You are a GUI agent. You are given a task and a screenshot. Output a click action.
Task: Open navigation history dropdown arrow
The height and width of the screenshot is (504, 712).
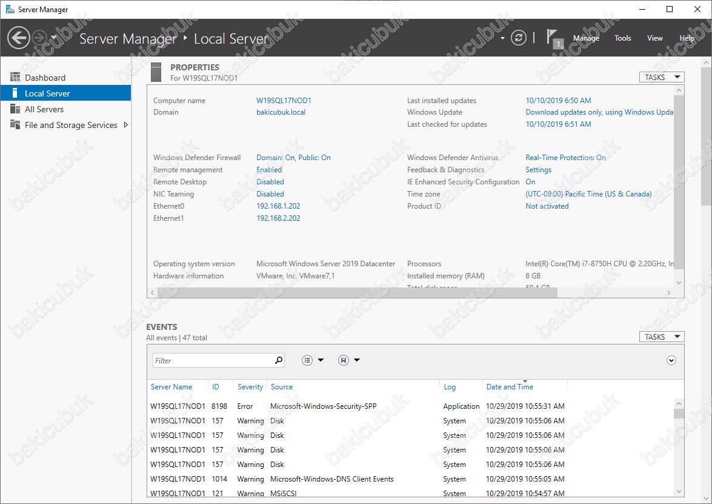(53, 38)
